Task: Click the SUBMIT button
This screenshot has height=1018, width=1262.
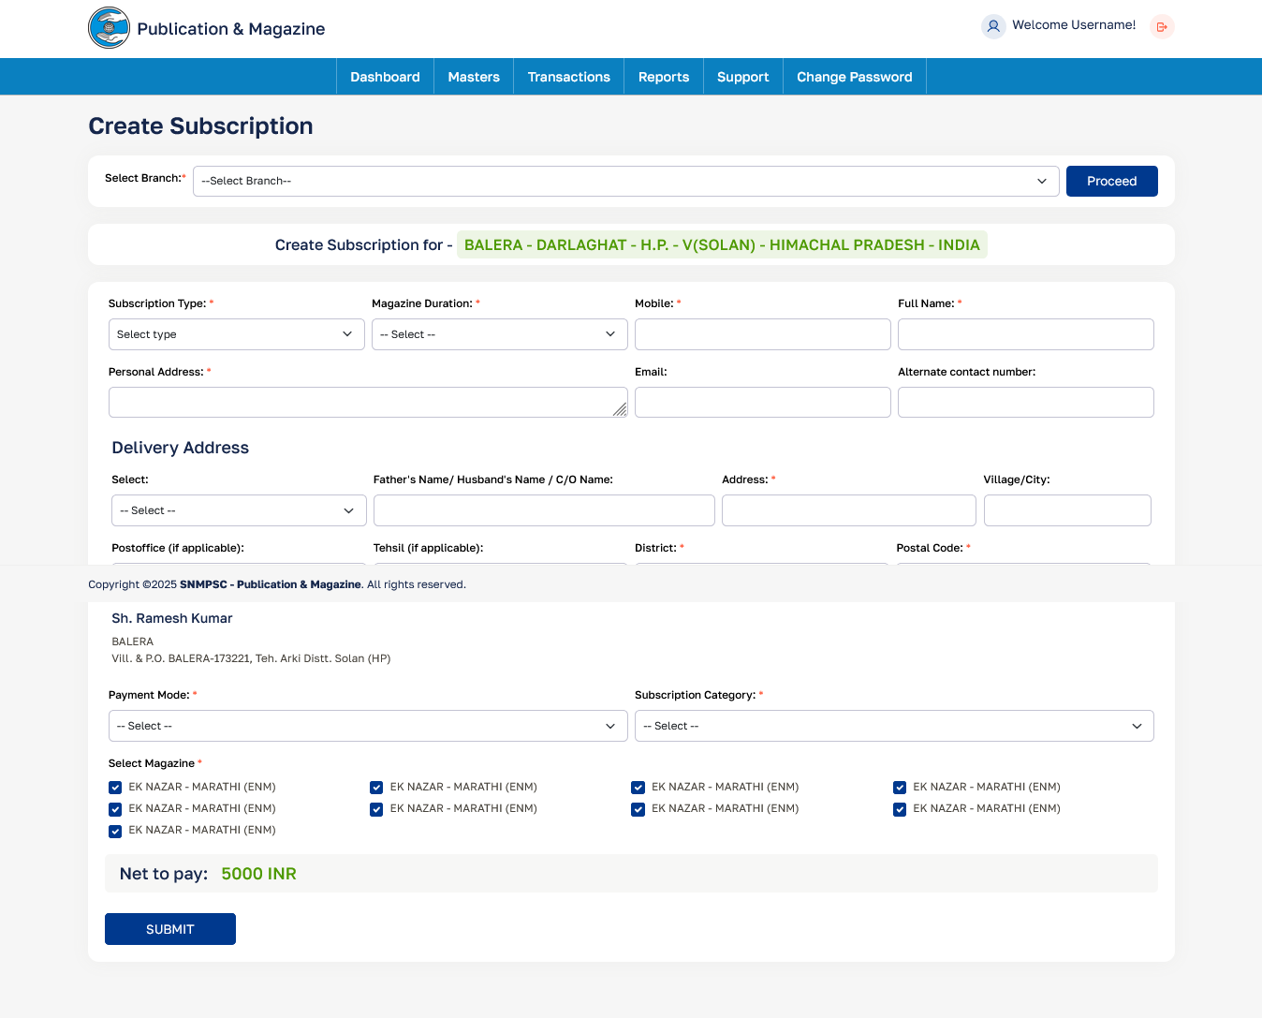Action: [x=170, y=929]
